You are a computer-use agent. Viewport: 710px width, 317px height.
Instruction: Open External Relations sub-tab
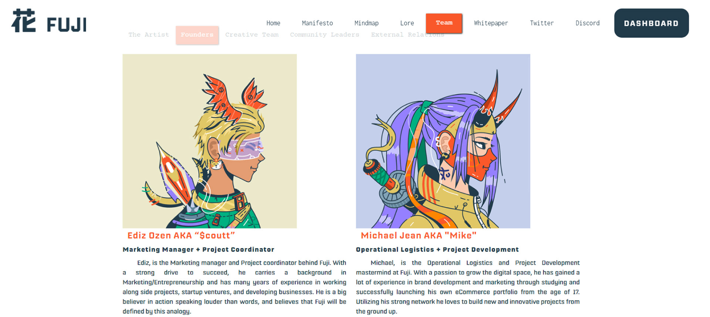click(408, 35)
